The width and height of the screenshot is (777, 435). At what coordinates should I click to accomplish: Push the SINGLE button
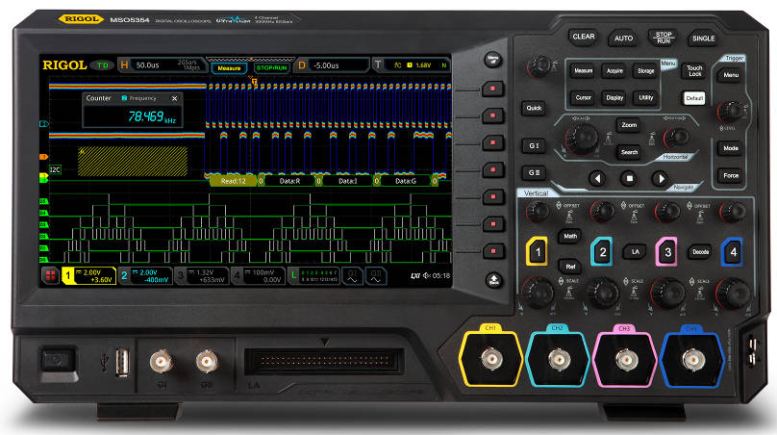tap(703, 38)
